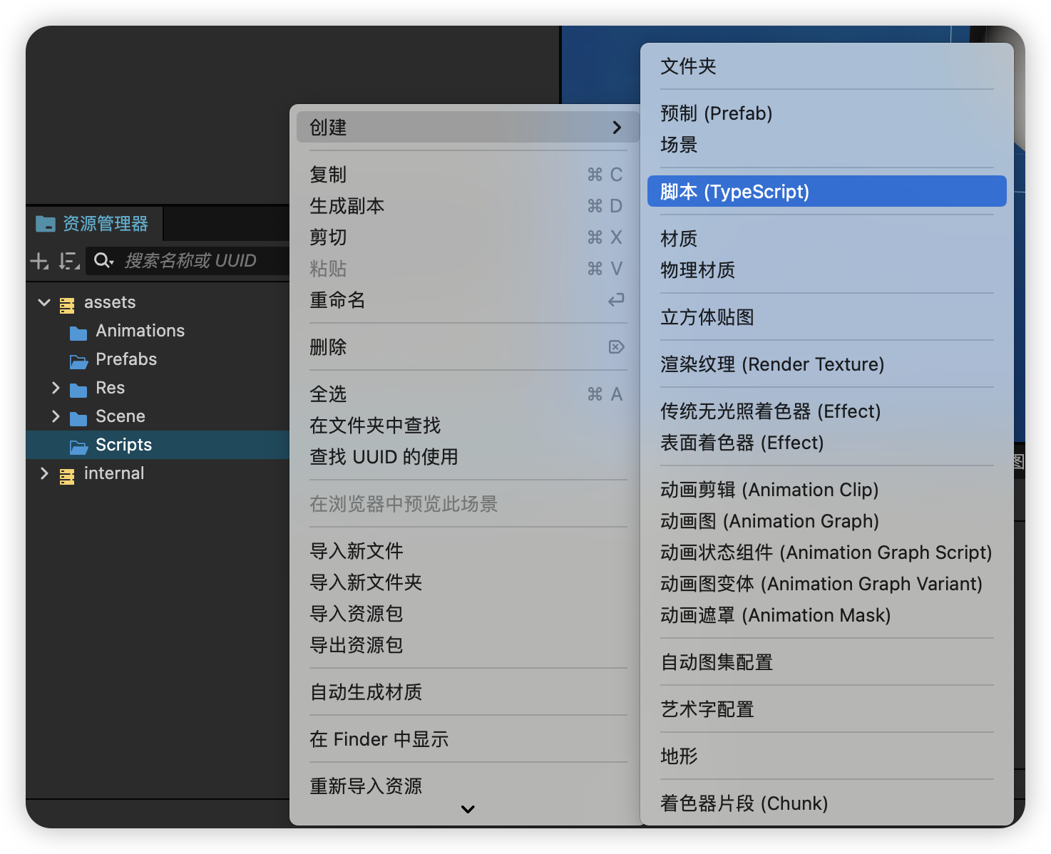Click the Animations folder icon

(78, 332)
